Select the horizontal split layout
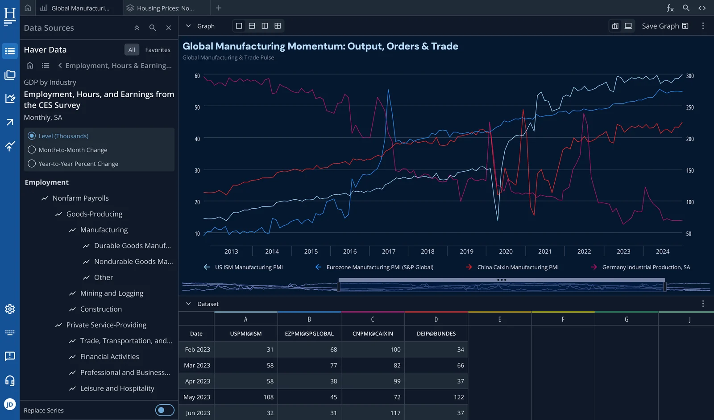This screenshot has width=714, height=420. [x=252, y=26]
